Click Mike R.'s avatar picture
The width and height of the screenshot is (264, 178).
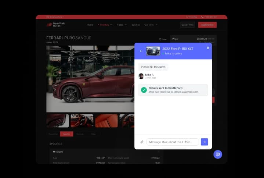(141, 76)
